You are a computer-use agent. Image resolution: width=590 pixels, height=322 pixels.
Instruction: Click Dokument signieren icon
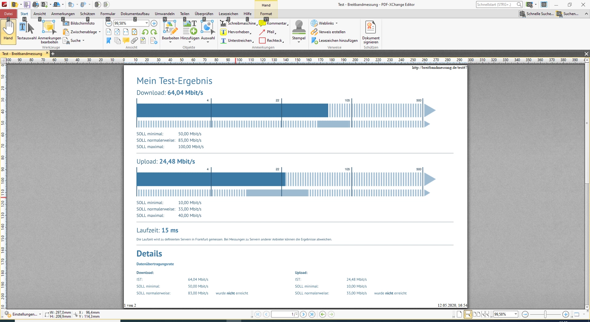click(x=371, y=32)
